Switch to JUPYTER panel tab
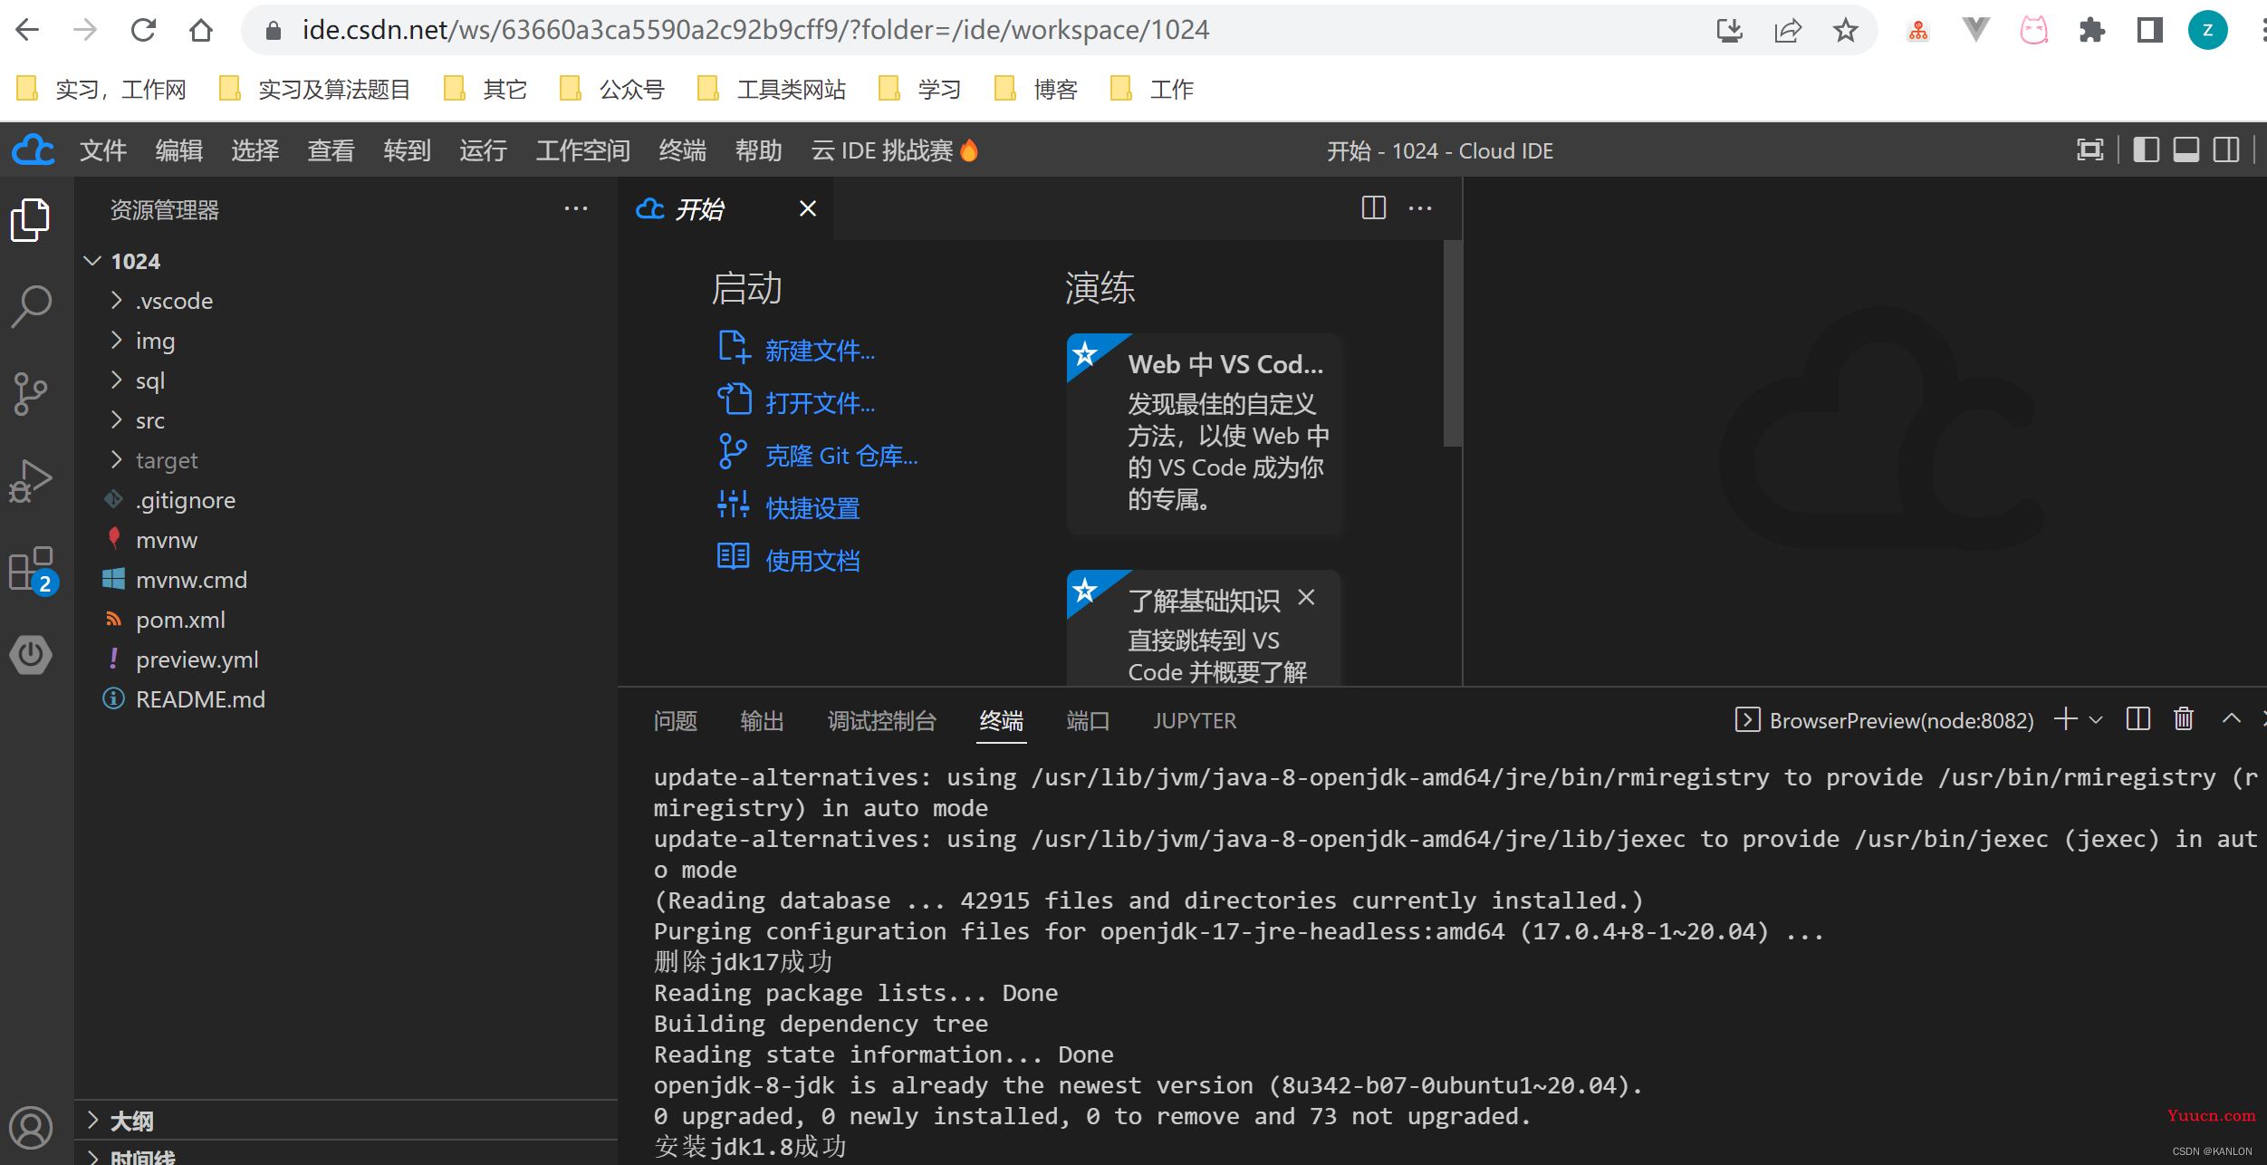Image resolution: width=2267 pixels, height=1165 pixels. 1195,721
